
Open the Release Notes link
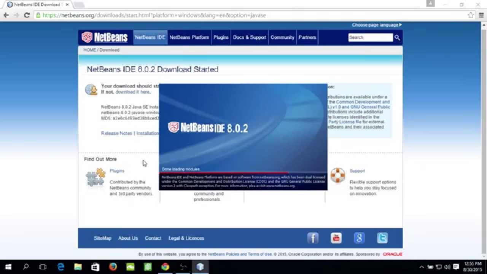tap(116, 133)
